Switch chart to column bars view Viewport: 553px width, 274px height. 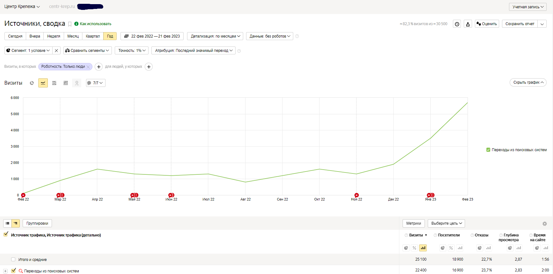[x=66, y=83]
